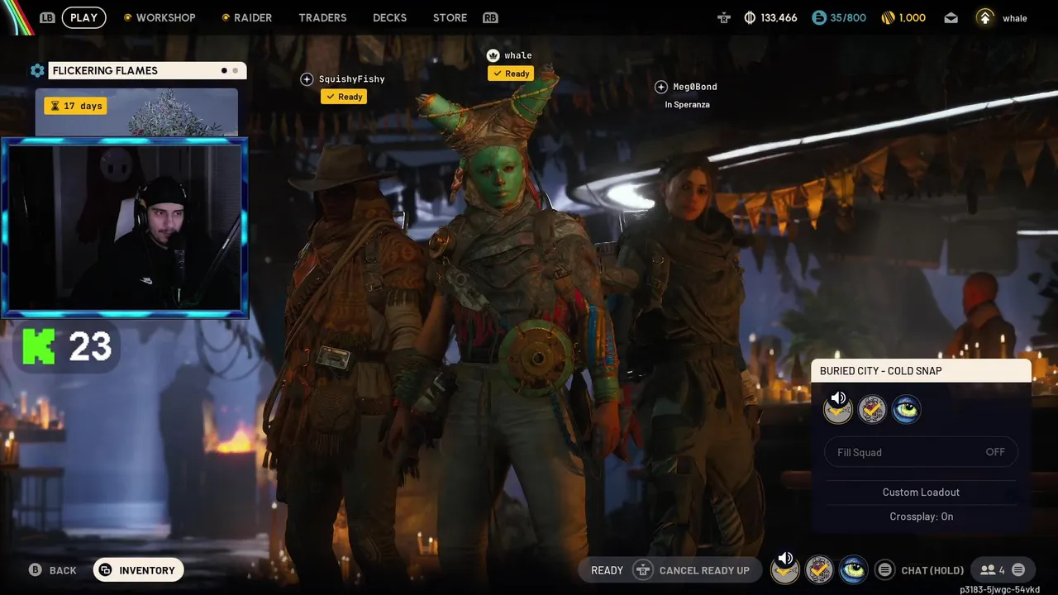Image resolution: width=1058 pixels, height=595 pixels.
Task: Click the 23 counter next to Kick logo
Action: point(89,347)
